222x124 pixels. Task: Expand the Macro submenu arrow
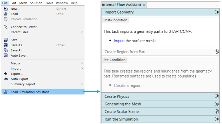pyautogui.click(x=82, y=63)
